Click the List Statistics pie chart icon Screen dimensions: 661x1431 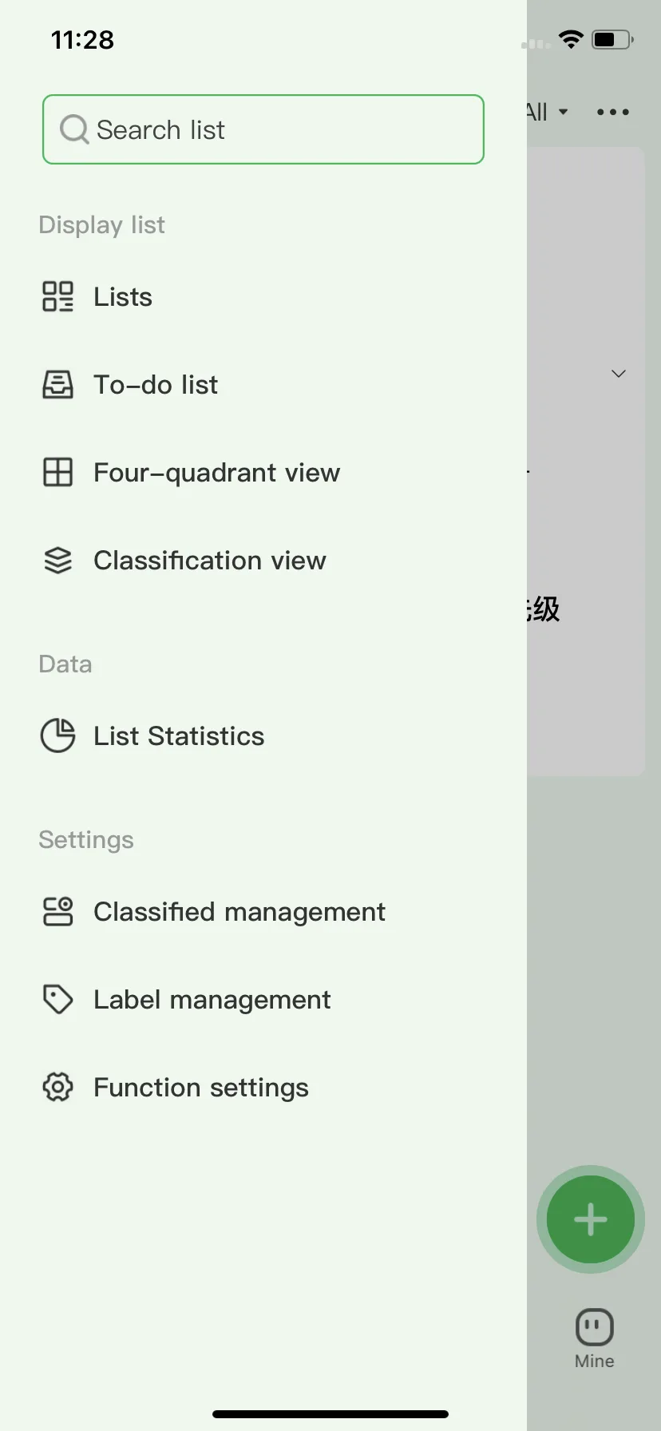[x=57, y=735]
